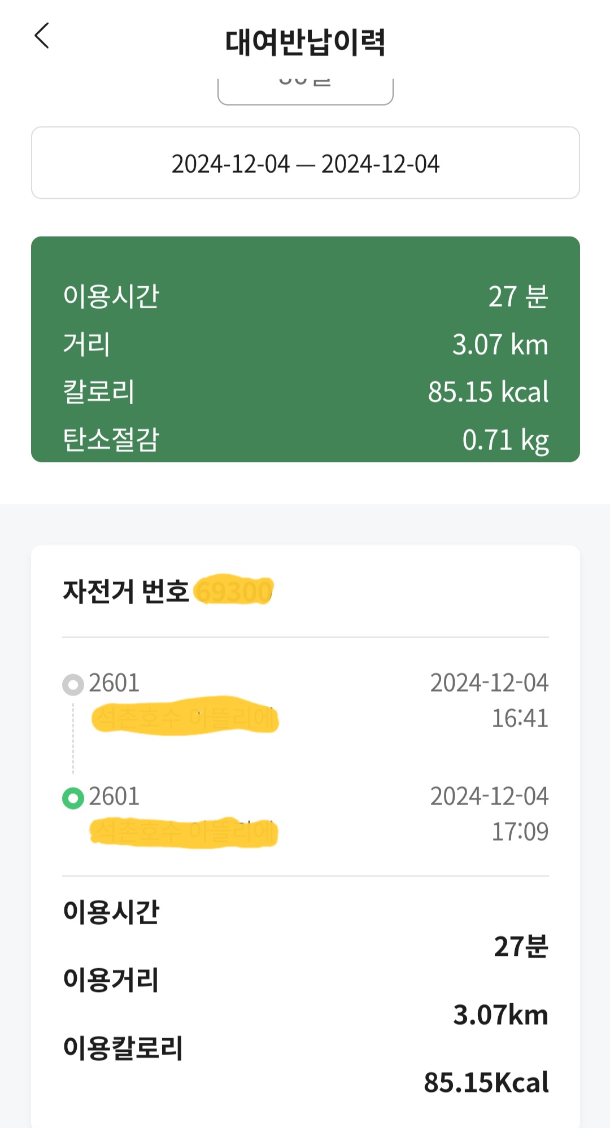Tap the return time 17:09
The width and height of the screenshot is (610, 1128).
[x=520, y=832]
